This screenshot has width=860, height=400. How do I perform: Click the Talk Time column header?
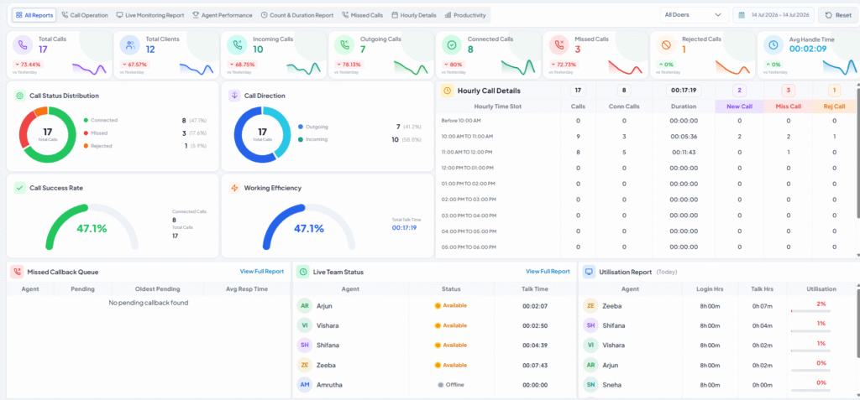point(535,288)
